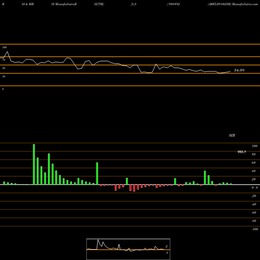Click the RSI axis label 70
This screenshot has width=260, height=260.
4,60
